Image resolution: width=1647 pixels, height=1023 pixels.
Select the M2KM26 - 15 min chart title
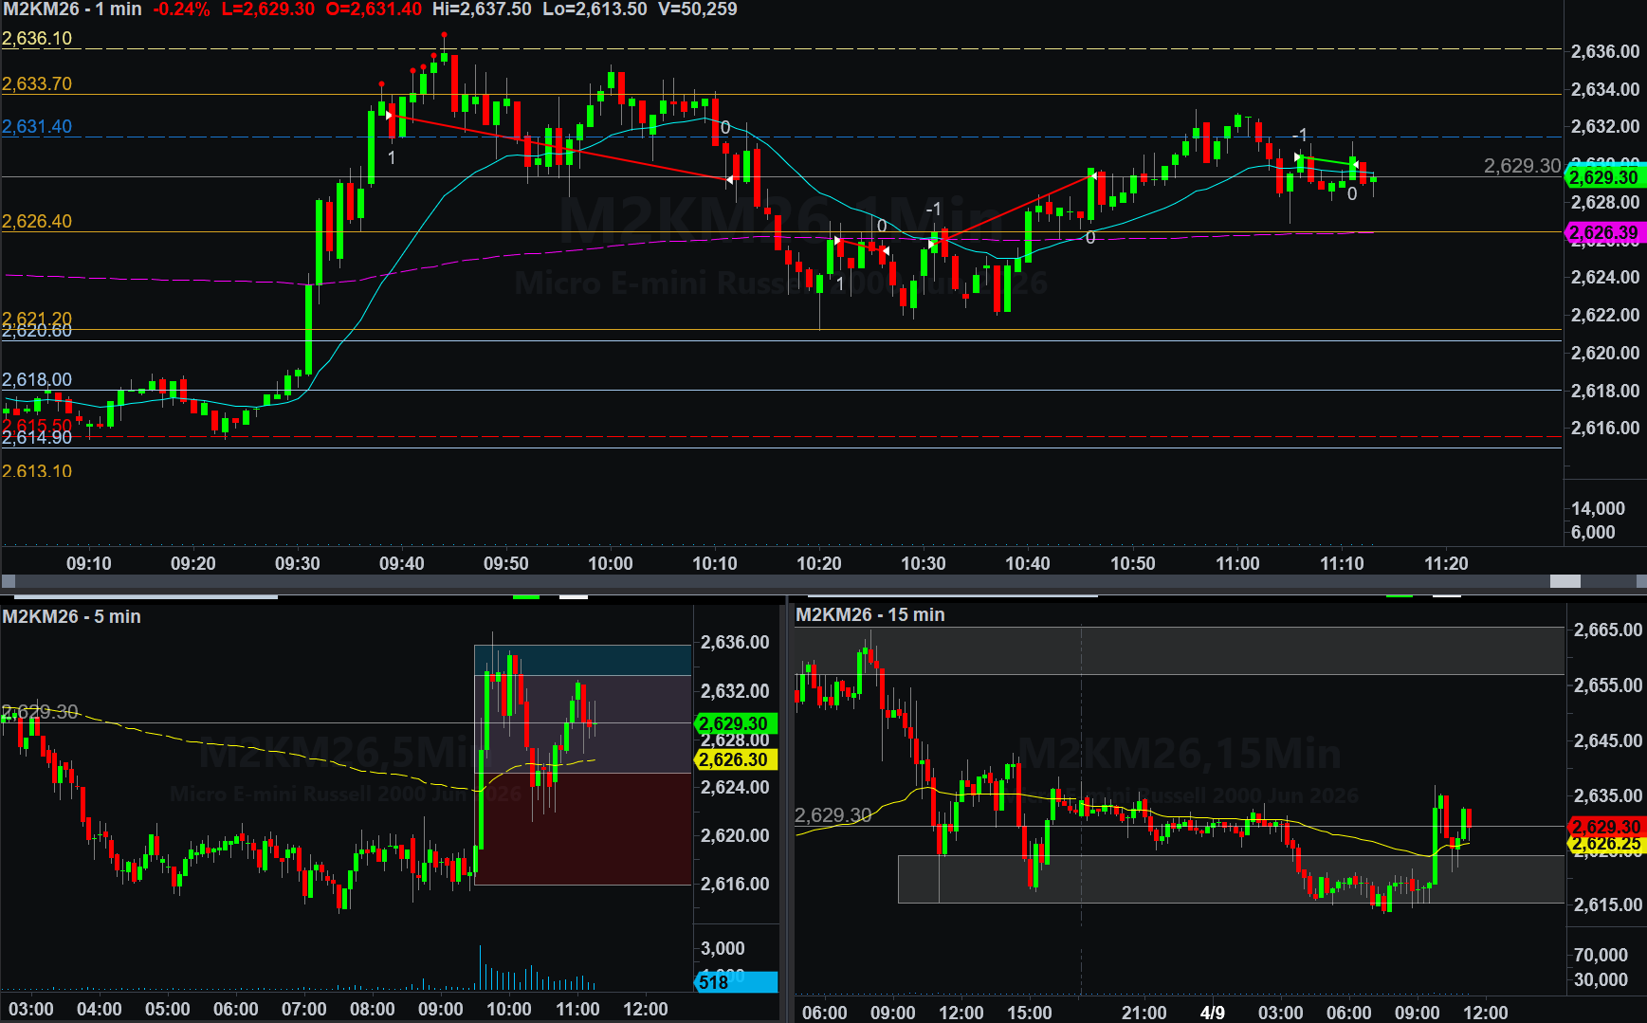pos(869,614)
